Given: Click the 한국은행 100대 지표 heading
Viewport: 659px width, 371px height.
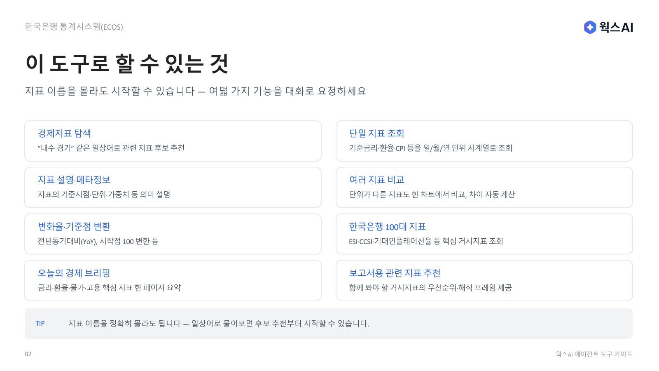Looking at the screenshot, I should coord(387,227).
